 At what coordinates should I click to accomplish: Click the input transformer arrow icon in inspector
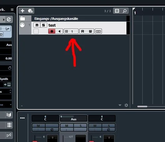(x=7, y=29)
